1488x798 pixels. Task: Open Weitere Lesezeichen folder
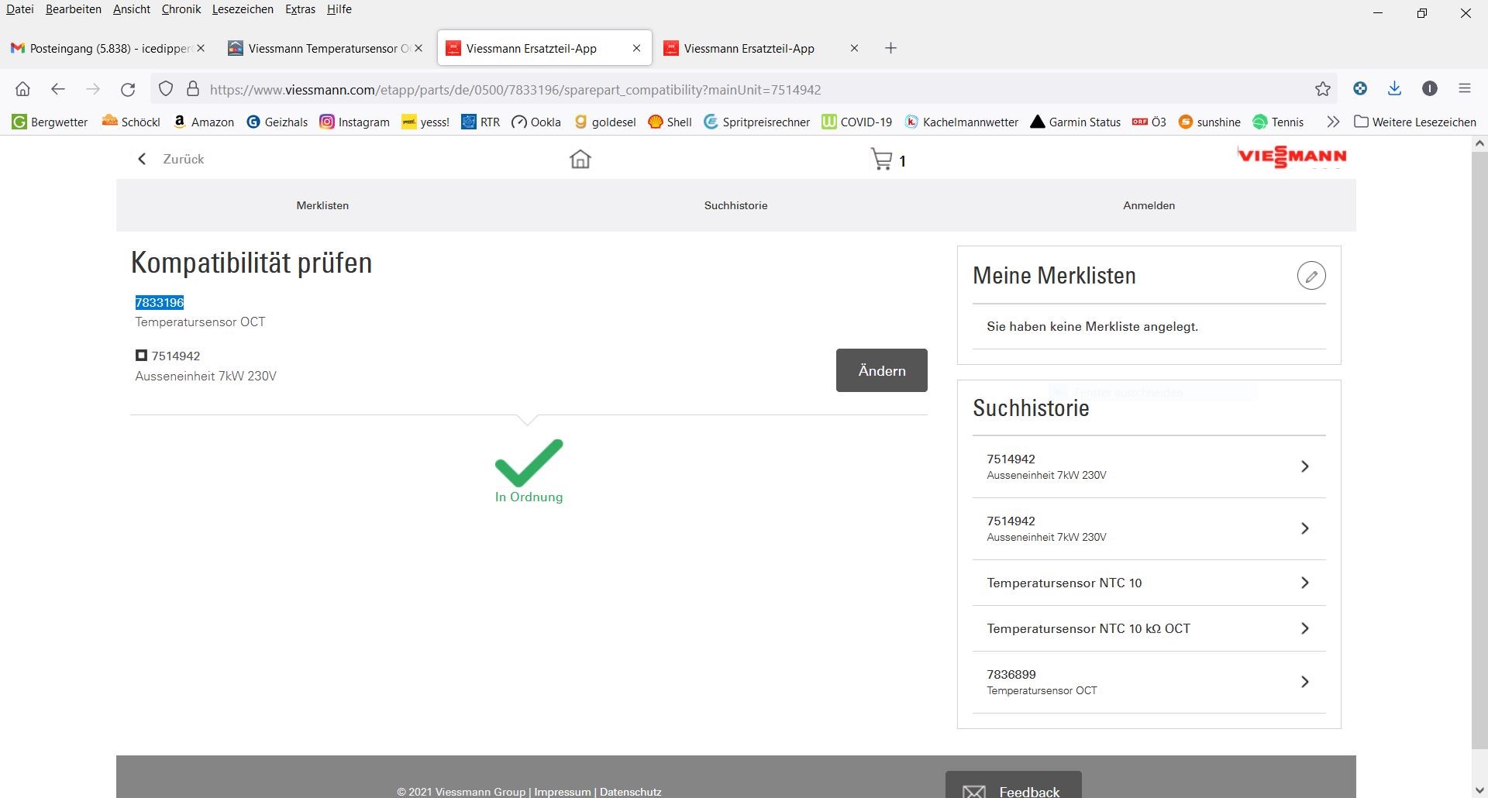1415,122
